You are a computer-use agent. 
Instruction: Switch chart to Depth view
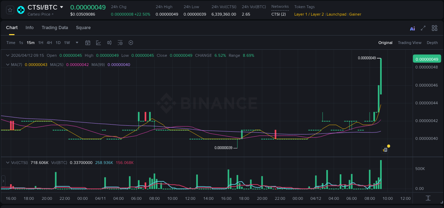432,43
